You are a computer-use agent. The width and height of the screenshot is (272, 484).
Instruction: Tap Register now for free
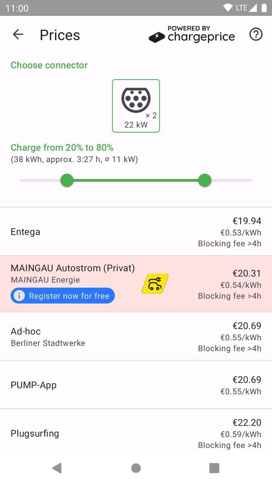(63, 296)
